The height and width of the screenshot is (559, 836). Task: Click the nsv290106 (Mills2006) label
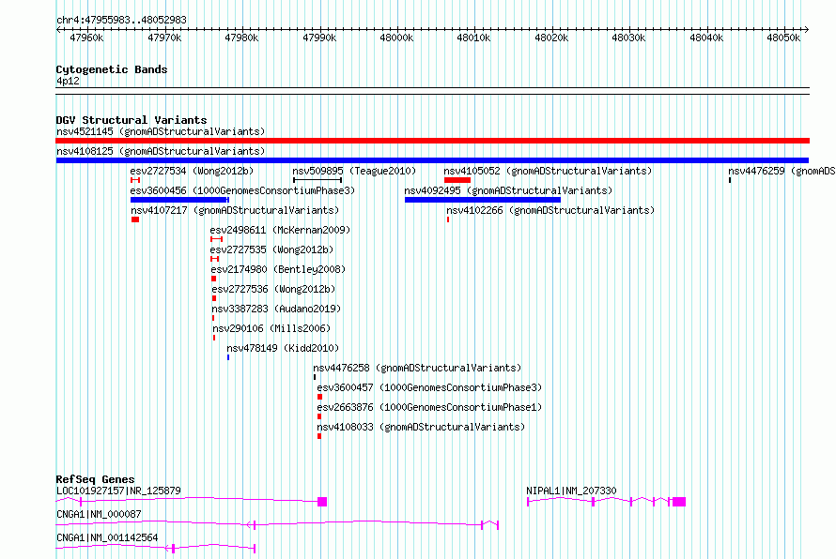pyautogui.click(x=271, y=328)
